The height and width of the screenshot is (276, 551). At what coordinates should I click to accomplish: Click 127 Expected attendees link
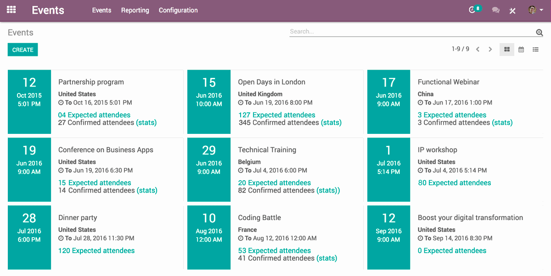pyautogui.click(x=276, y=115)
